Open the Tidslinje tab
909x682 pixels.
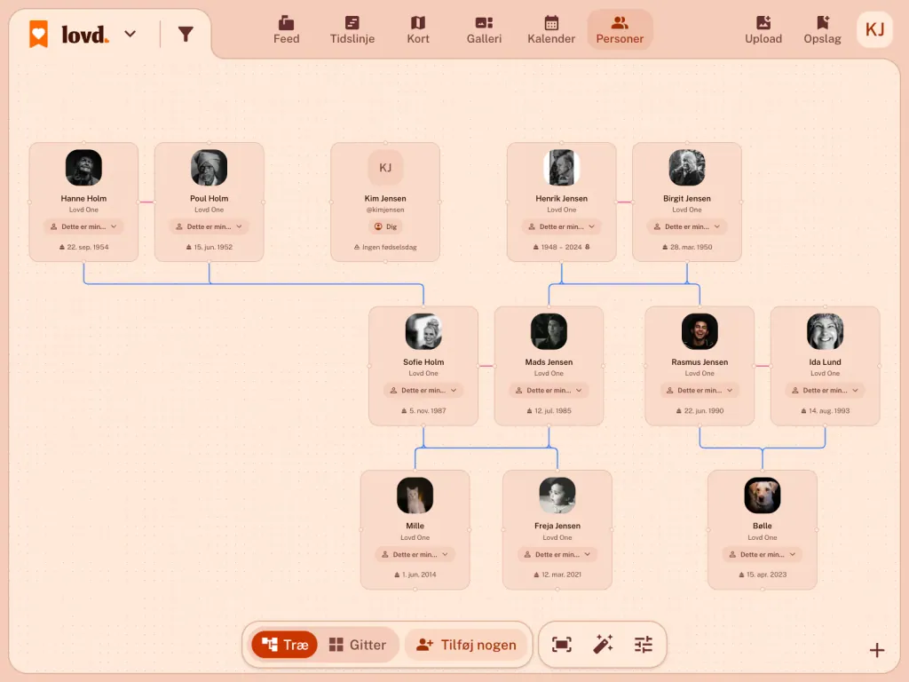(x=352, y=30)
